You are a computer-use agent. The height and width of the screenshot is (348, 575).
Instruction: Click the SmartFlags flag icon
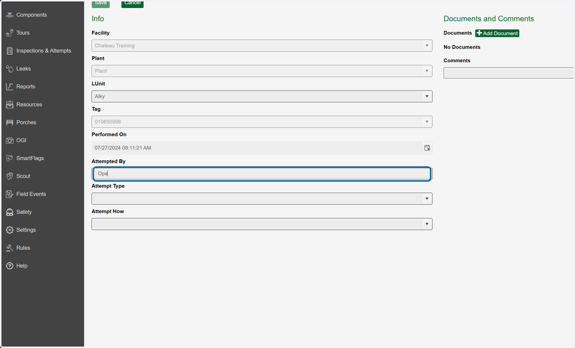(10, 158)
